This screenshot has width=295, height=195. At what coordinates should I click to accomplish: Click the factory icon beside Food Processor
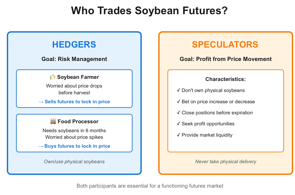(x=53, y=121)
